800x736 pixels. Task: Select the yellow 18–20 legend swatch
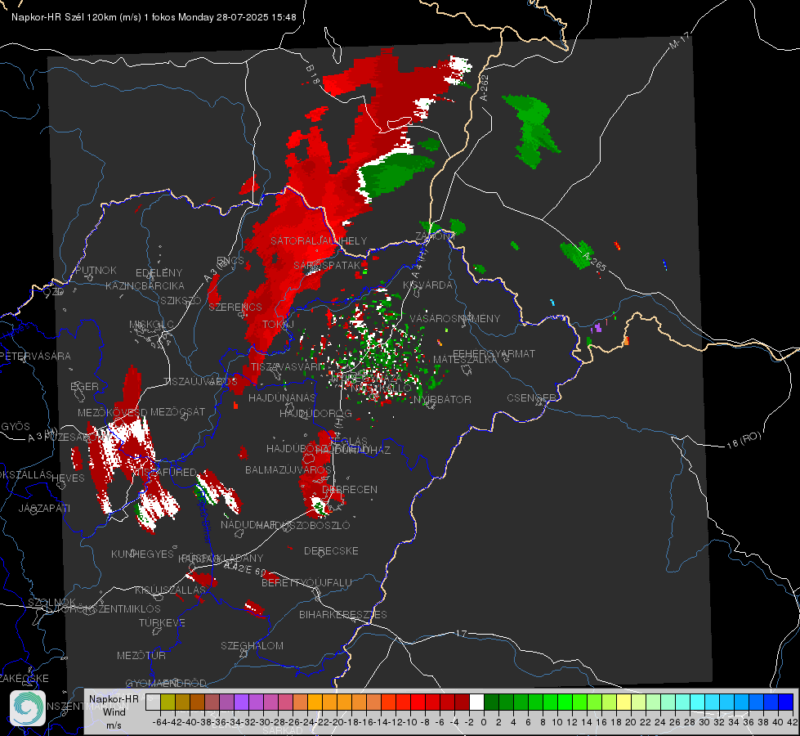623,702
